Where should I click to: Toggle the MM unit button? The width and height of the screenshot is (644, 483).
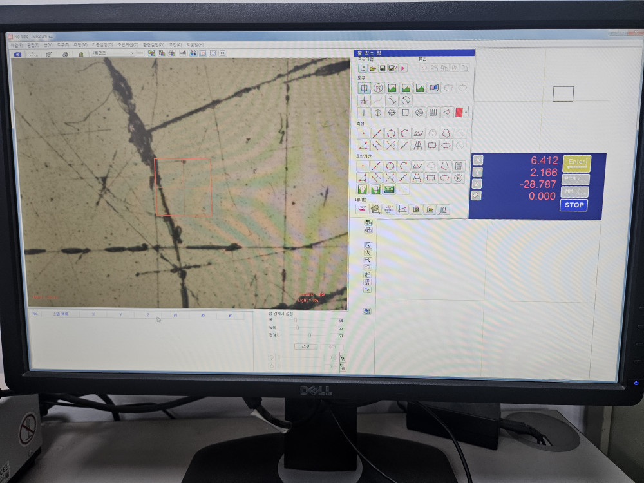pyautogui.click(x=576, y=192)
